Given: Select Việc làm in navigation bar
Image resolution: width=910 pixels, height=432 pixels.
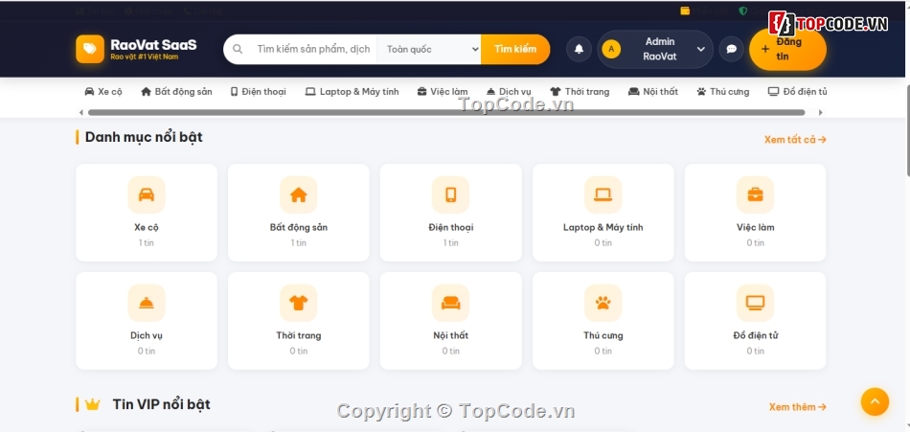Looking at the screenshot, I should click(443, 92).
